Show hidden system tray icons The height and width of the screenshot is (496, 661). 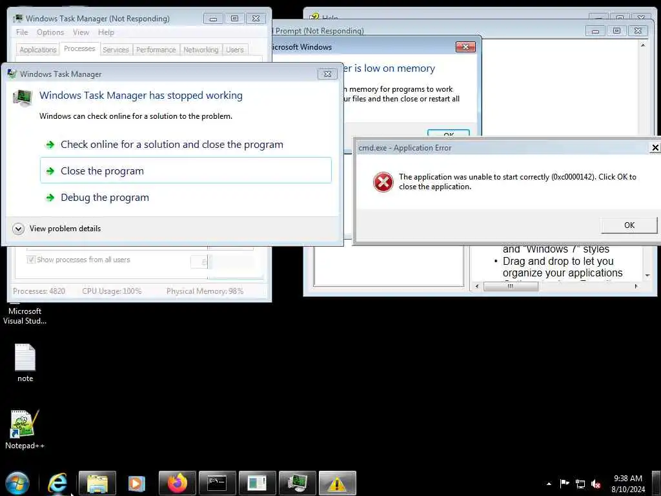coord(549,484)
